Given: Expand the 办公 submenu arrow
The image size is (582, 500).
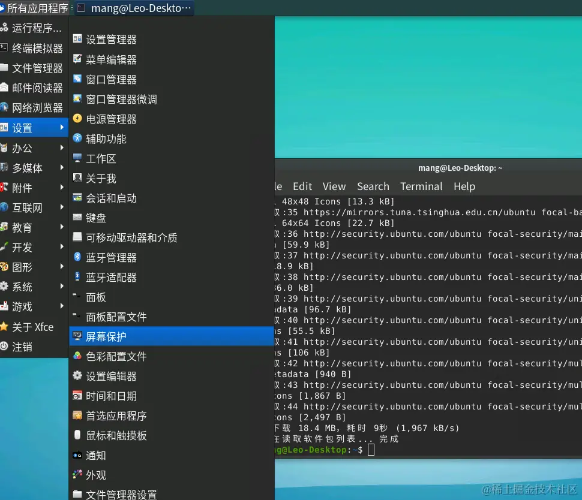Looking at the screenshot, I should point(62,147).
